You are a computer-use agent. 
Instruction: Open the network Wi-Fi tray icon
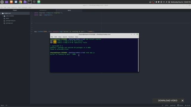click(x=164, y=2)
